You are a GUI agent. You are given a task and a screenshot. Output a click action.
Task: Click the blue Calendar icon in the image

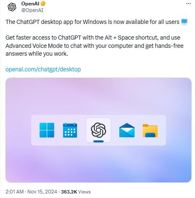click(x=70, y=130)
